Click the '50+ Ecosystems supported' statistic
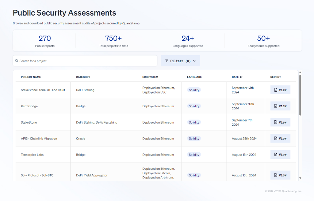314x201 pixels. (263, 41)
